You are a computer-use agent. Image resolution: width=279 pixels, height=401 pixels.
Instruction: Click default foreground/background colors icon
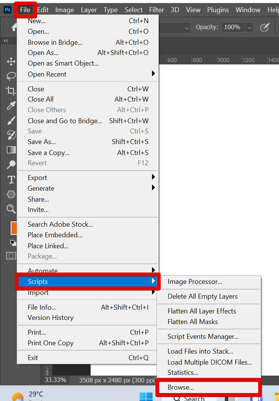pos(13,243)
